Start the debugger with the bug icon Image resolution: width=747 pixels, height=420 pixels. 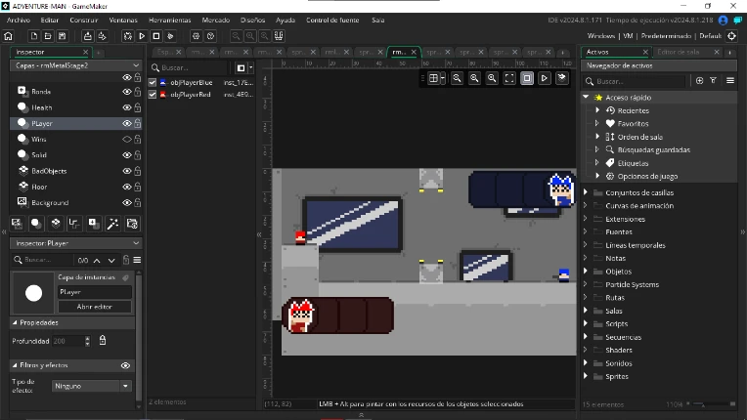[x=128, y=36]
